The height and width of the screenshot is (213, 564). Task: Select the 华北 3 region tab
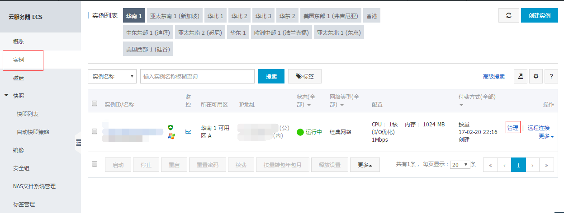[263, 16]
